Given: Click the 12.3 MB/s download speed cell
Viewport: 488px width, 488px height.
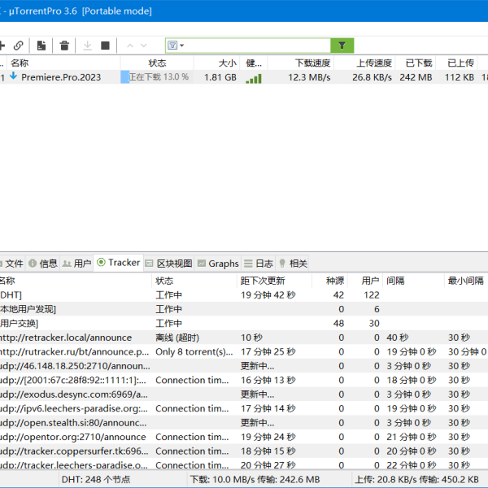Looking at the screenshot, I should [309, 77].
